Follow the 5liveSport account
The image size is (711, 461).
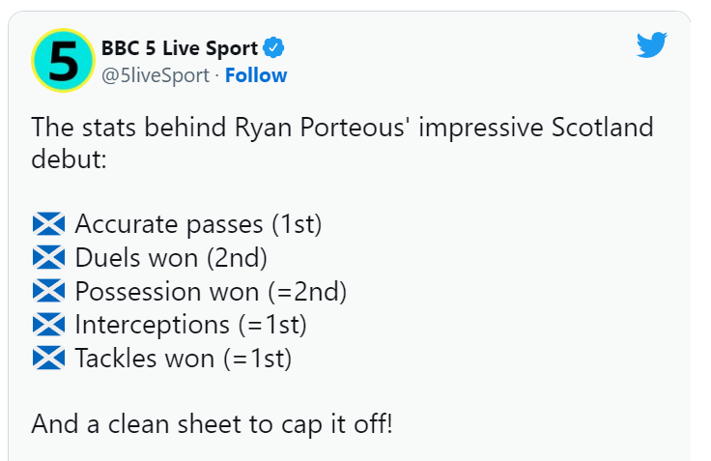(256, 75)
